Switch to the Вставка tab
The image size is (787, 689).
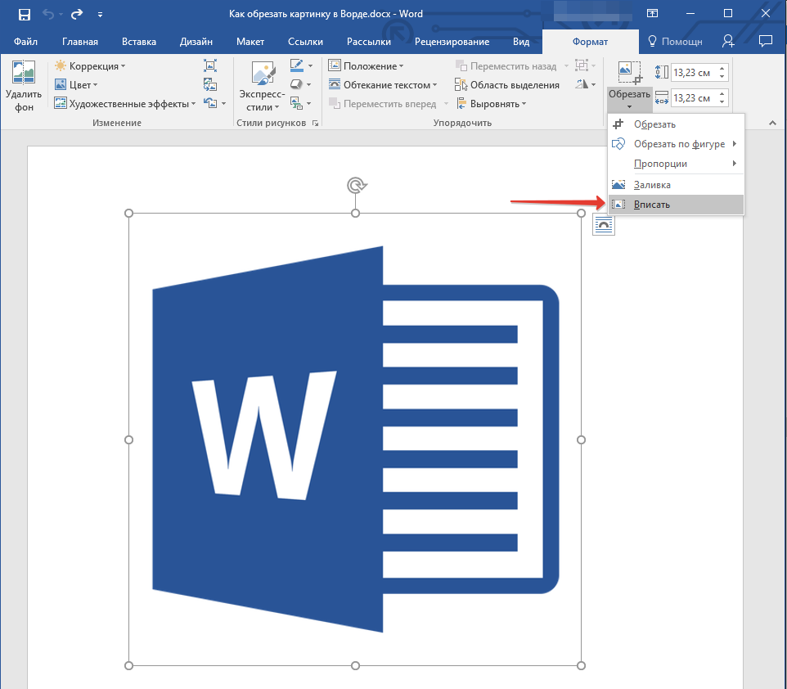tap(138, 42)
